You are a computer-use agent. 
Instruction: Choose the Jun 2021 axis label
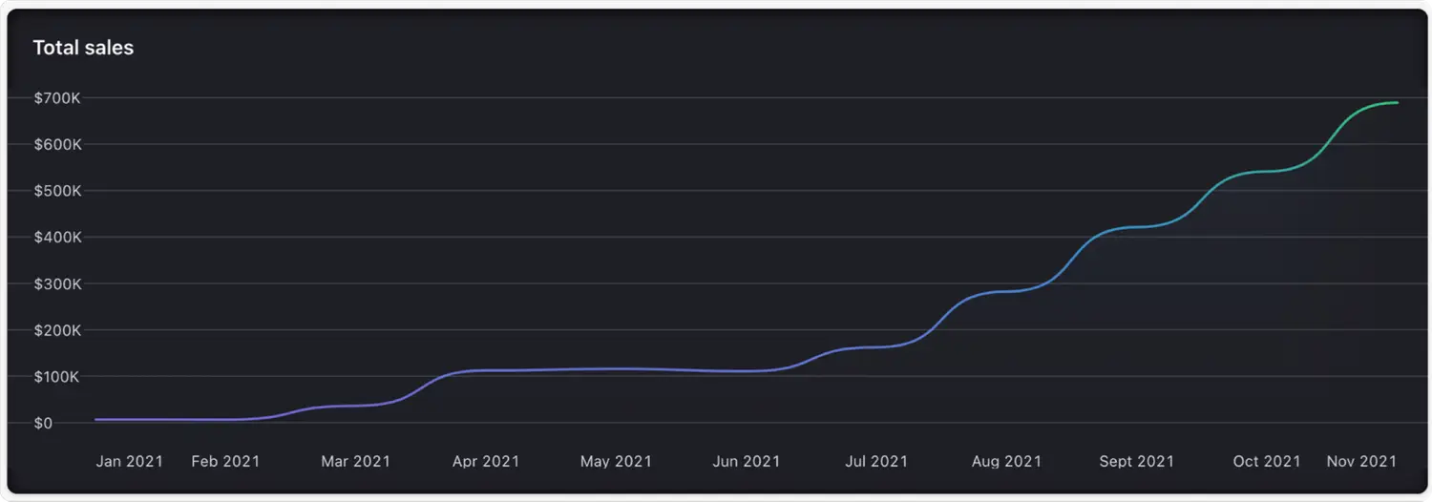(746, 461)
